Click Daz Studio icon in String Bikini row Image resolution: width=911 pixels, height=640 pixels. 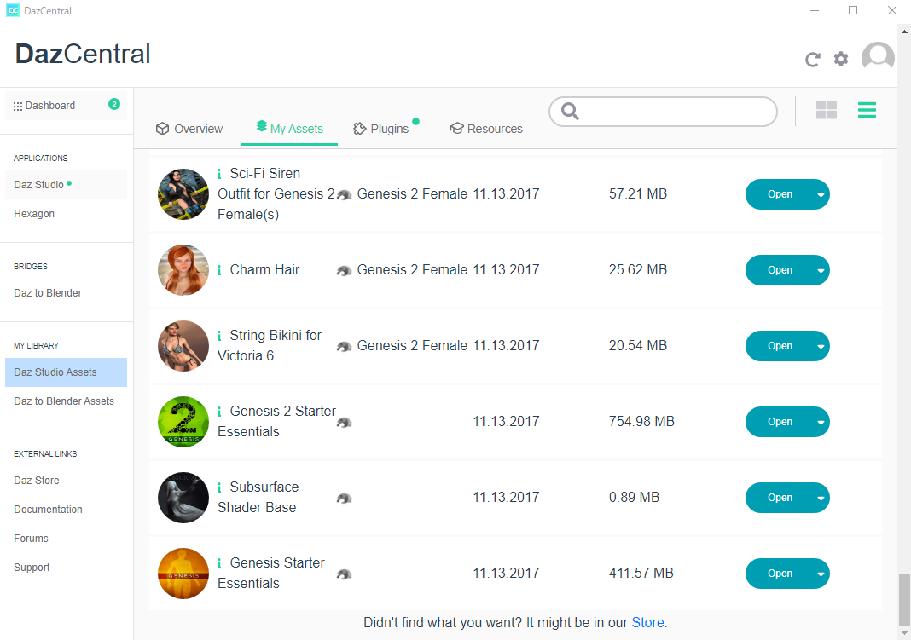click(x=345, y=347)
